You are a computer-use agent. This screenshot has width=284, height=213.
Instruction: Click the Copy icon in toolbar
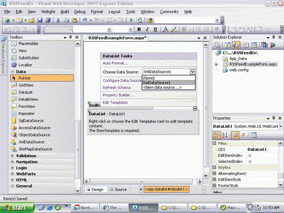[67, 20]
